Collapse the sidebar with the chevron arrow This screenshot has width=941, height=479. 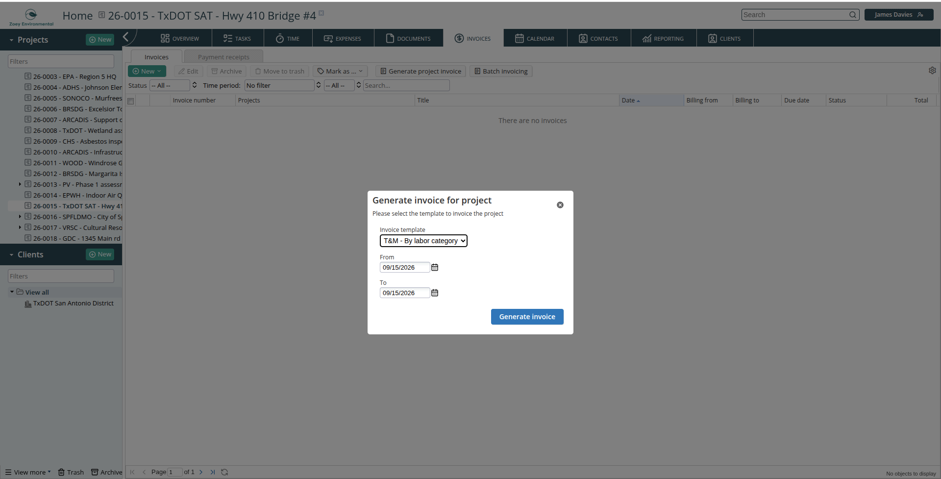pyautogui.click(x=126, y=37)
